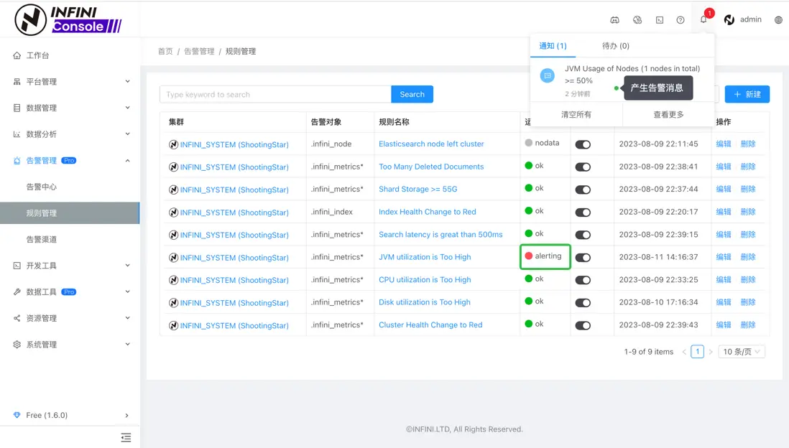
Task: Switch to the 待办 (0) tab
Action: tap(615, 46)
